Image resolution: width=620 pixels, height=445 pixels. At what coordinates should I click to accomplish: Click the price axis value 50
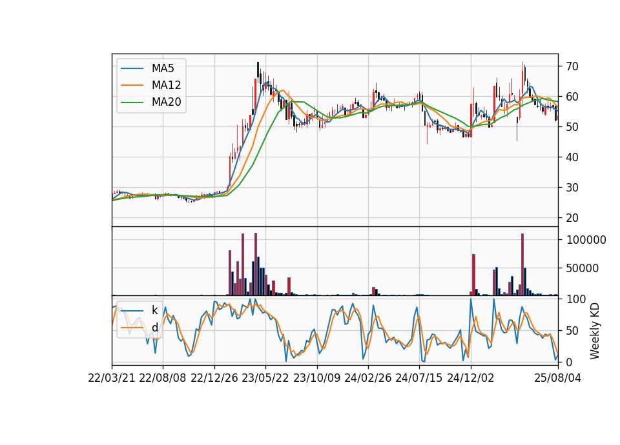[572, 127]
